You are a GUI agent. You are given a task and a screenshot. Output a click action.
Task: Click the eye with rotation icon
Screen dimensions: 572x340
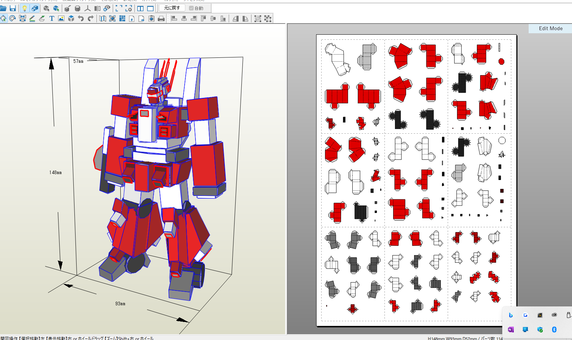[107, 8]
